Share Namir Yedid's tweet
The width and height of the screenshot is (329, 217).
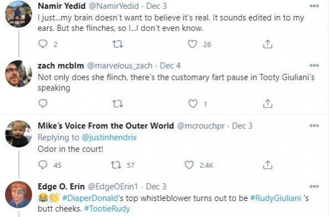(x=267, y=44)
